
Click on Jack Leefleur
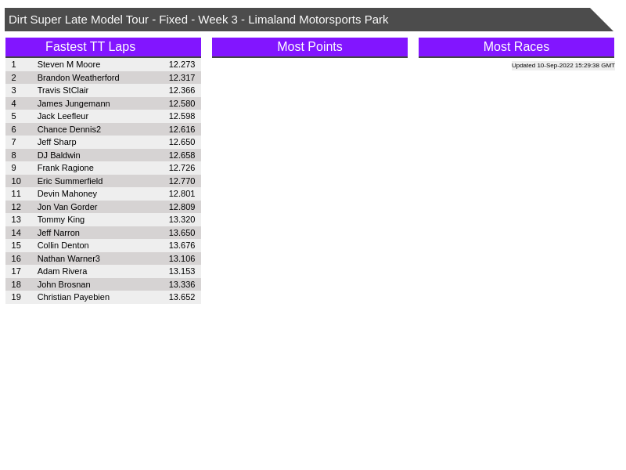coord(63,116)
